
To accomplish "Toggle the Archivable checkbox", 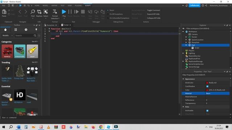I will (x=207, y=111).
